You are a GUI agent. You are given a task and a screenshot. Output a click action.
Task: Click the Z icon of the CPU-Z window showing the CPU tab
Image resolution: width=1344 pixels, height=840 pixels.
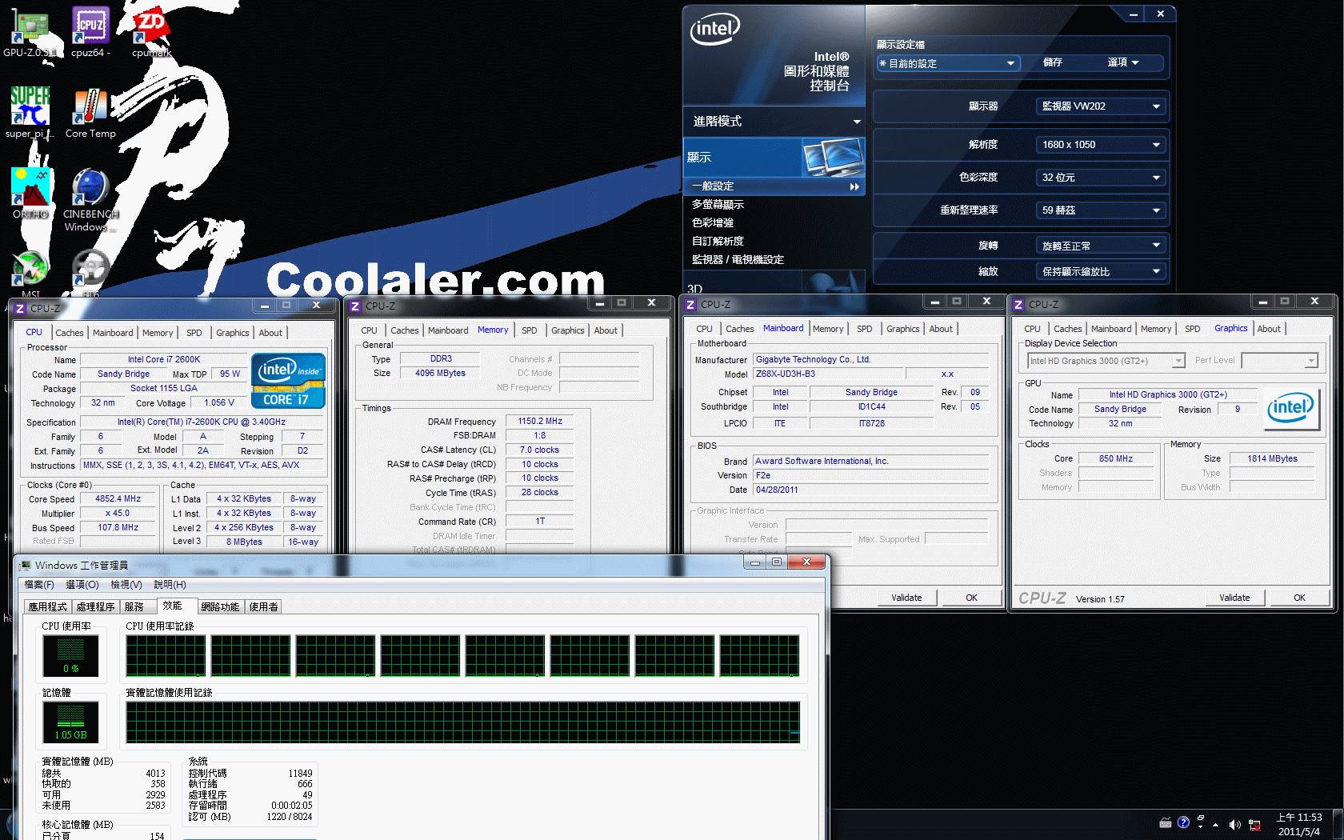(20, 308)
